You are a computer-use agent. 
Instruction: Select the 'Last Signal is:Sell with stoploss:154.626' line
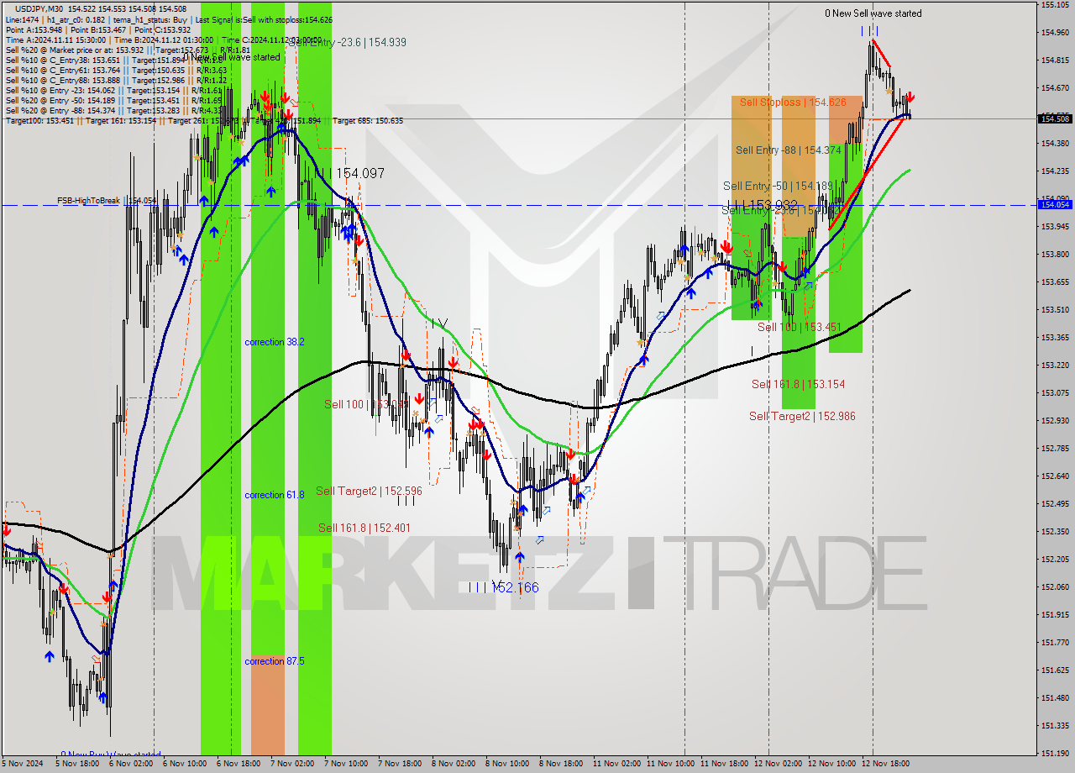click(262, 19)
